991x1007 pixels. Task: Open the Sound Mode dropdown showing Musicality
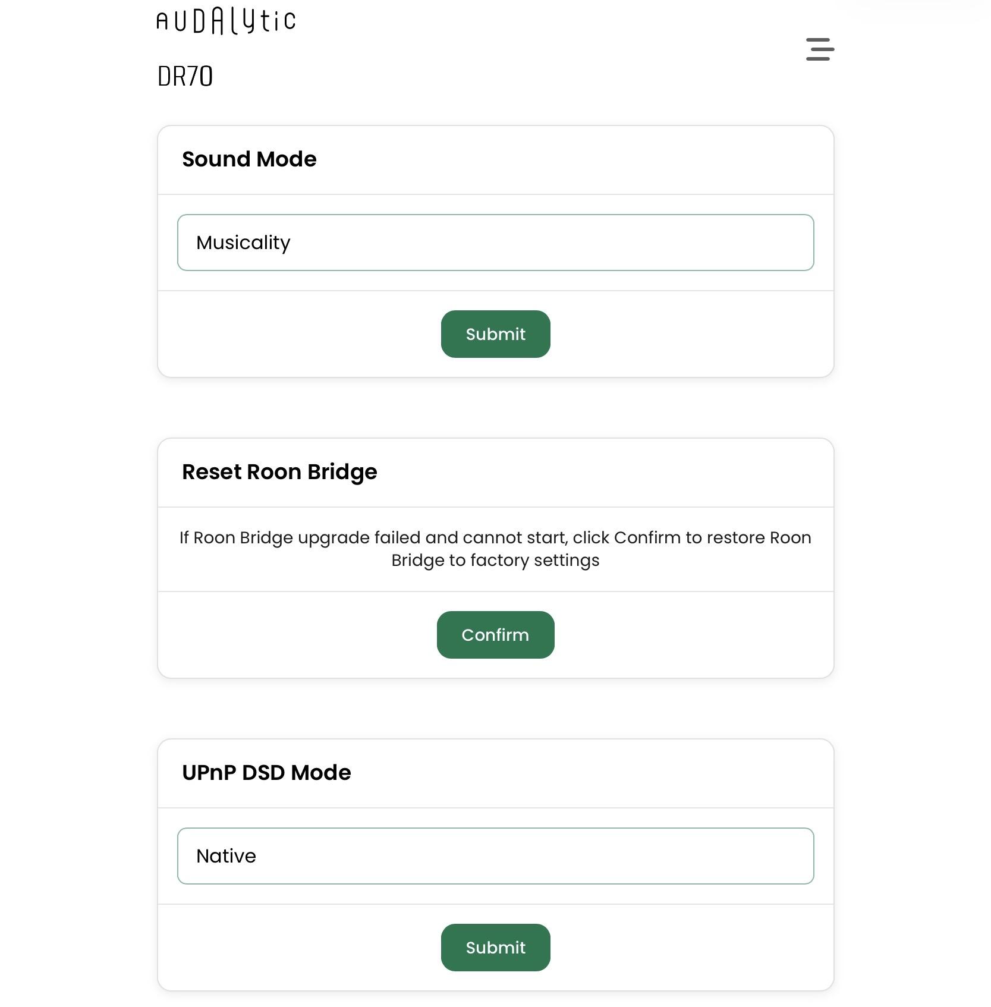495,243
